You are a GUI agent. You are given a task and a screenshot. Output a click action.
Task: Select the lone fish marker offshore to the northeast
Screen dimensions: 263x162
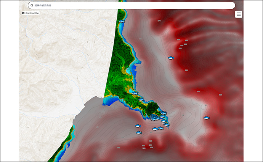pos(171,58)
